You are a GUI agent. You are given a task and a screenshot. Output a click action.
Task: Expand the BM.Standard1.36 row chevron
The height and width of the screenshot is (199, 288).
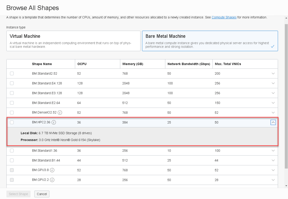click(x=273, y=151)
